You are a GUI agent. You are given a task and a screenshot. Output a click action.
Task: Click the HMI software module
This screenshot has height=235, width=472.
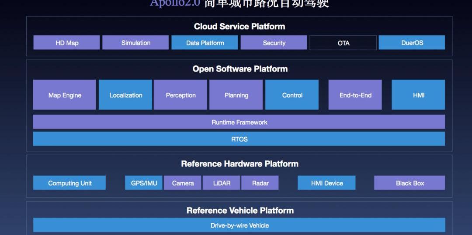point(418,95)
